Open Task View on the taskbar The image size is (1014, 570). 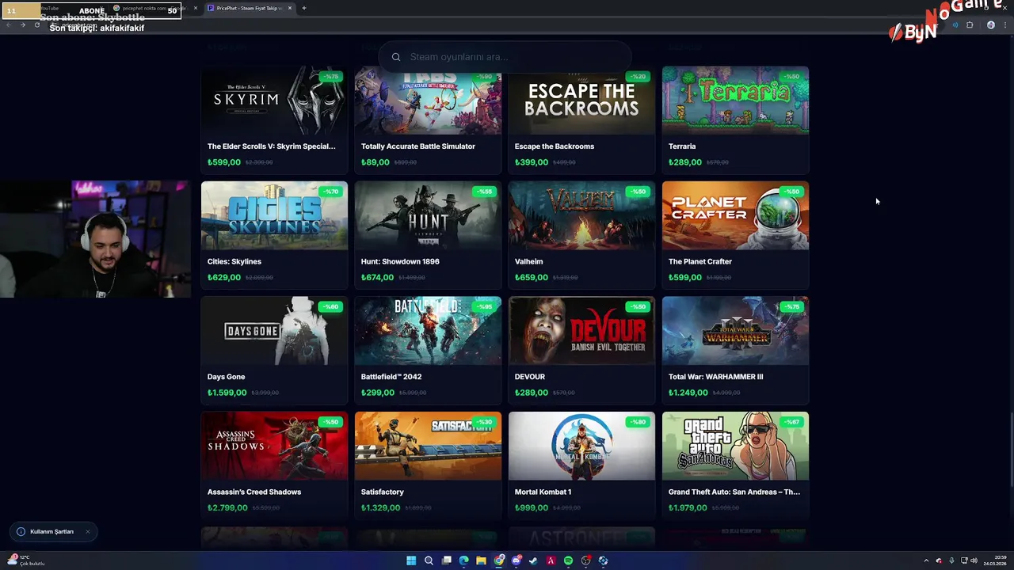coord(446,560)
